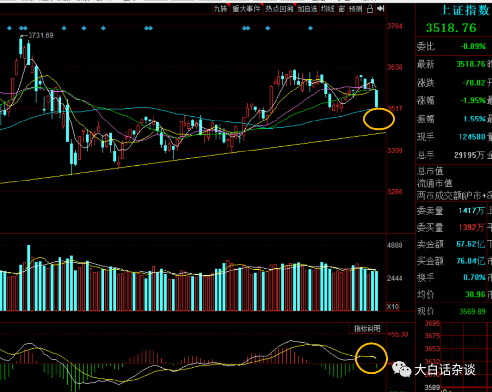492x392 pixels.
Task: Click the tallest volume bar in the volume chart
Action: point(28,278)
